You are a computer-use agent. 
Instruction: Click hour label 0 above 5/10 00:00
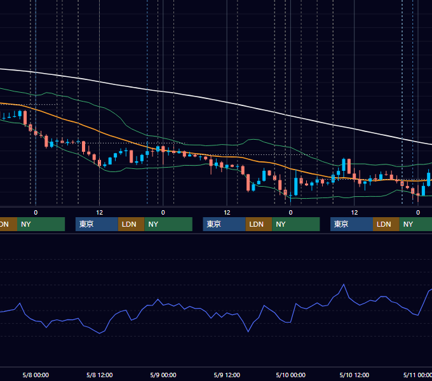291,213
